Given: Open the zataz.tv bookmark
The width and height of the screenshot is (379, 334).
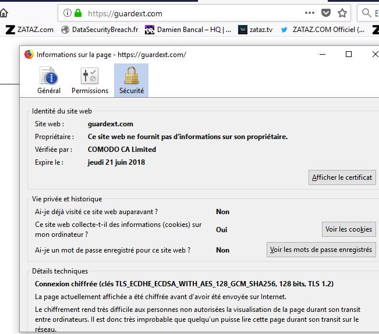Looking at the screenshot, I should point(255,30).
